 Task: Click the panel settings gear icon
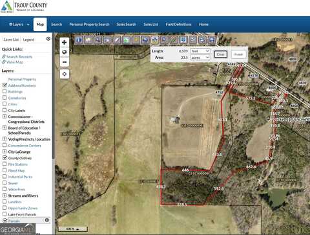pos(48,39)
